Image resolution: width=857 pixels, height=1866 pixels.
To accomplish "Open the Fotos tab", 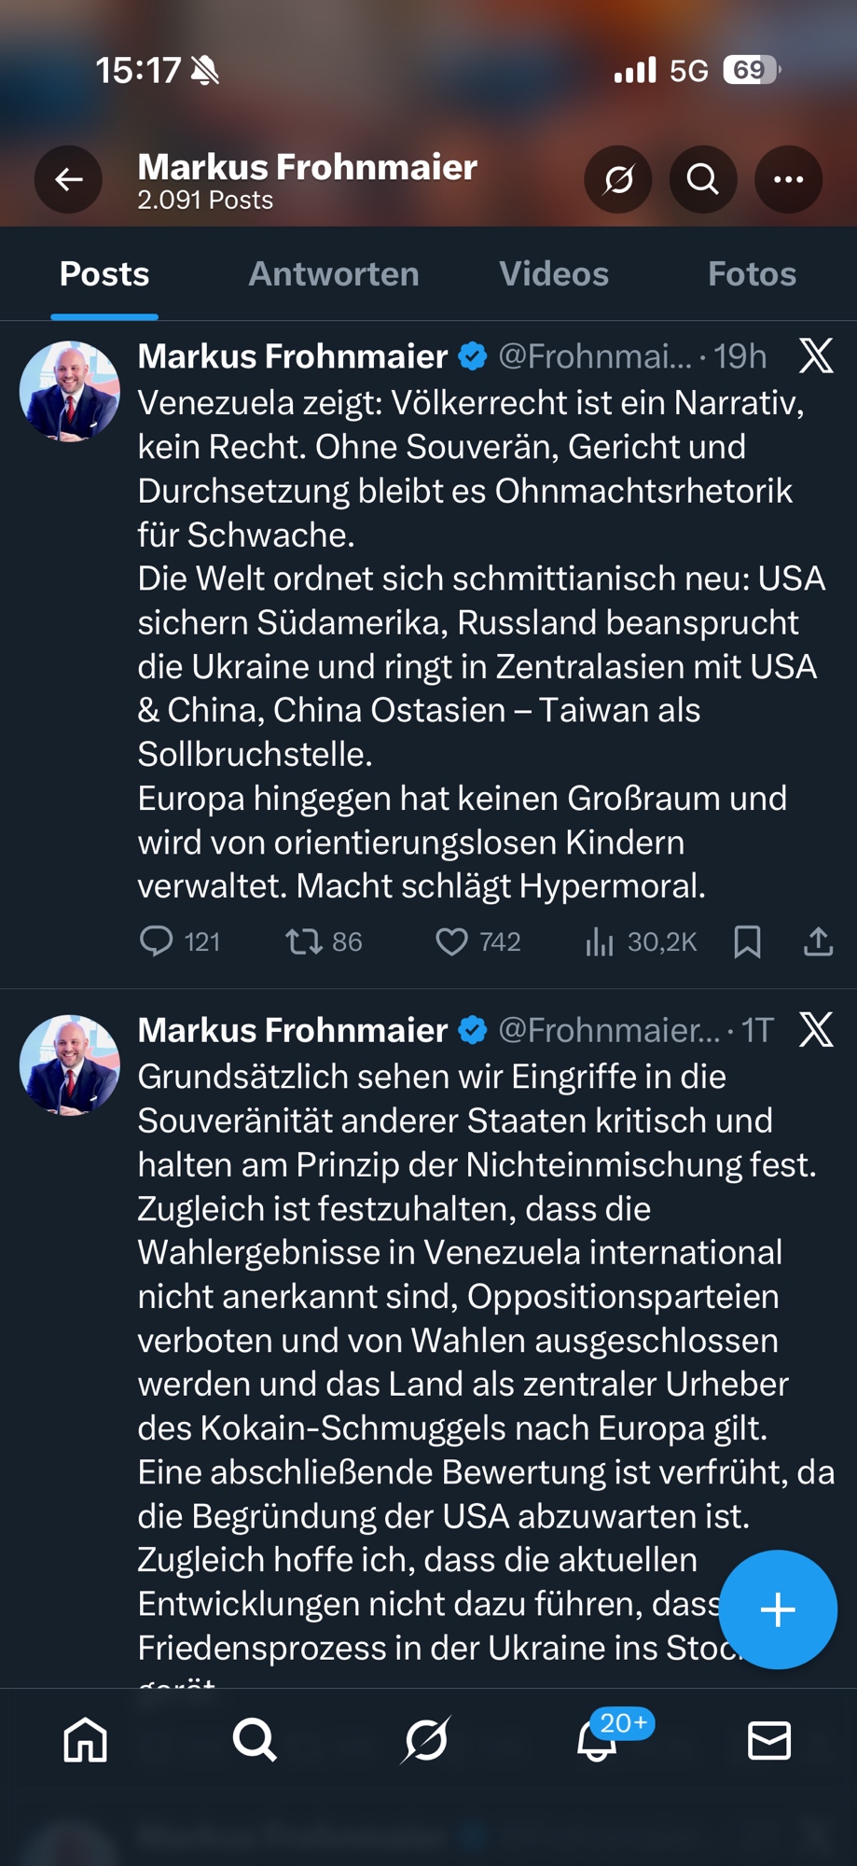I will tap(752, 274).
